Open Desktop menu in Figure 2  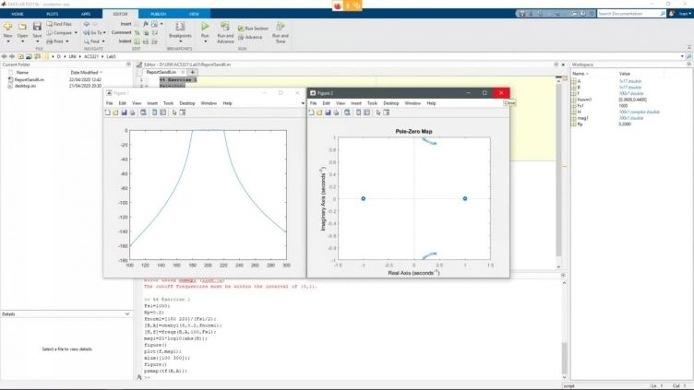coord(390,103)
